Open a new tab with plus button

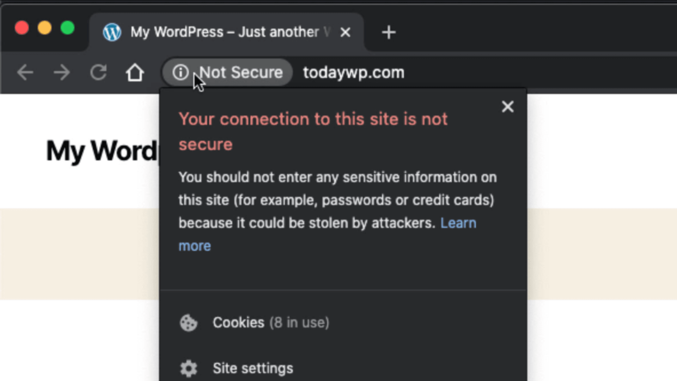pos(389,32)
